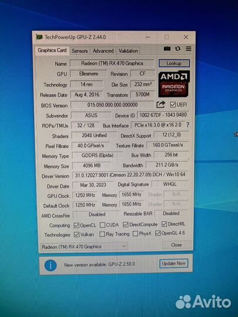Click the Bus Interface question mark
Viewport: 238px width, 317px height.
tap(188, 124)
